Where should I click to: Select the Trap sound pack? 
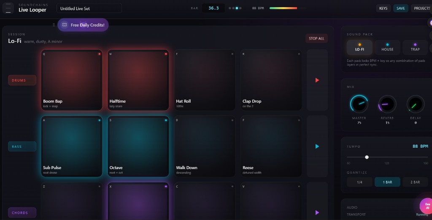point(415,48)
